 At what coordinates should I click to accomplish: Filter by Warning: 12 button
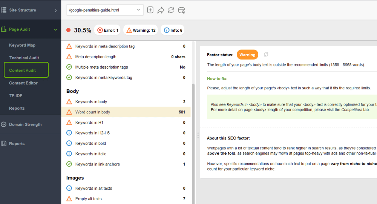coord(141,30)
